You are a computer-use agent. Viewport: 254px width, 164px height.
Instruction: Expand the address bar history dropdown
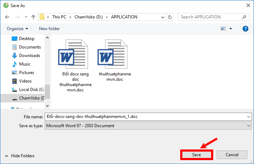click(162, 17)
